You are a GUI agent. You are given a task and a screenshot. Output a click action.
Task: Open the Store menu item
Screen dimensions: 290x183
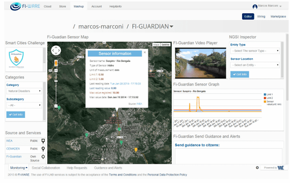tap(62, 6)
